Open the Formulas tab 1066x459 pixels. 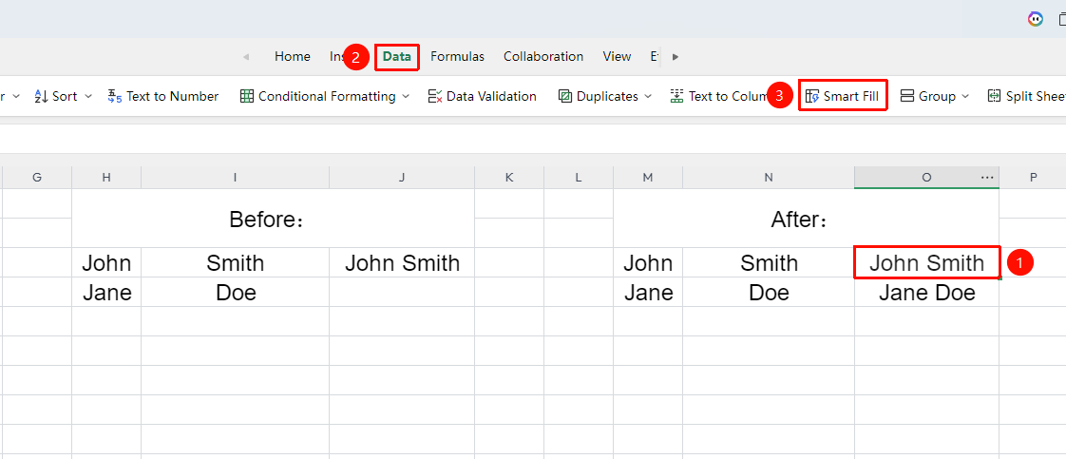[458, 56]
